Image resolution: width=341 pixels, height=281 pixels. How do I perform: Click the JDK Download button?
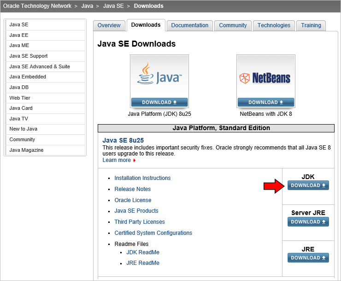coord(308,185)
